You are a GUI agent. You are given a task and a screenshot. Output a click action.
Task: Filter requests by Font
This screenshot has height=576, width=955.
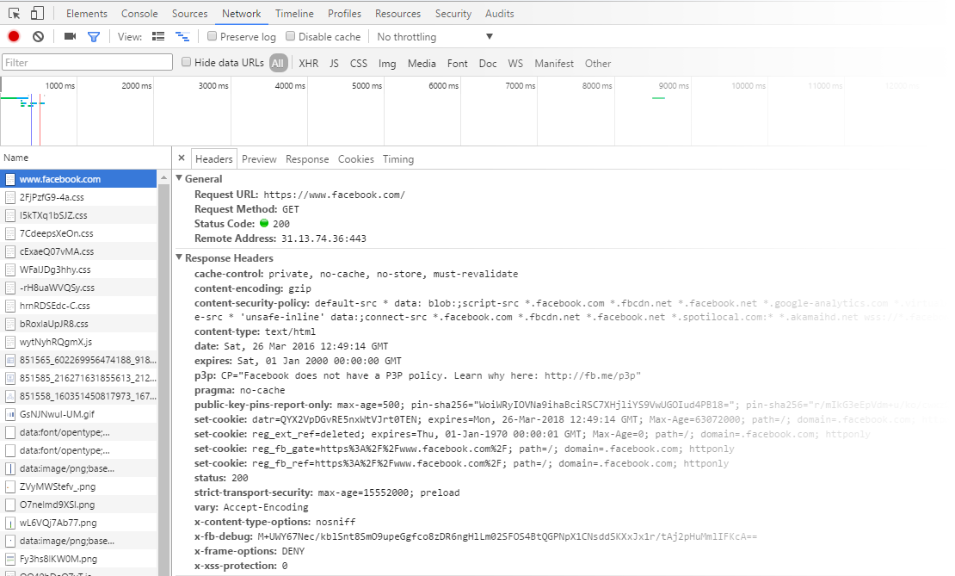457,64
